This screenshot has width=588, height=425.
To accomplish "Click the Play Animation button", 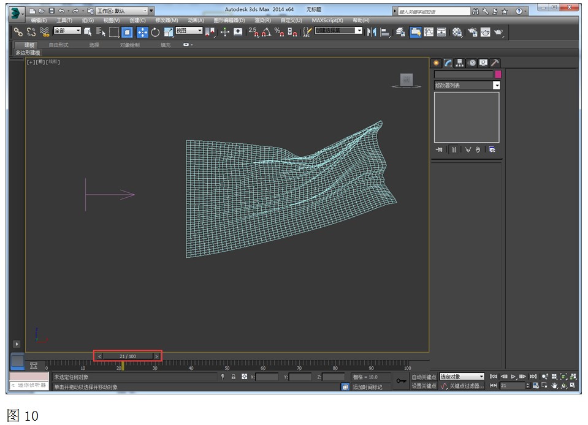I will [x=513, y=377].
